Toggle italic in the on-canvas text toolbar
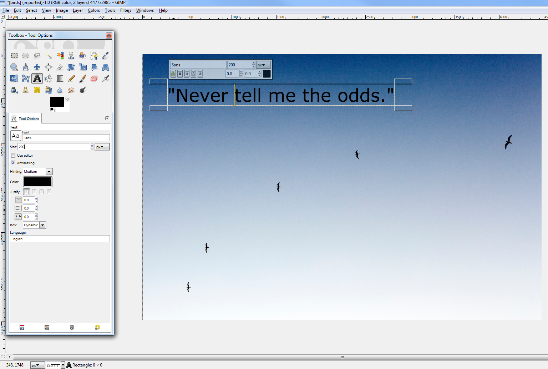 pyautogui.click(x=187, y=74)
